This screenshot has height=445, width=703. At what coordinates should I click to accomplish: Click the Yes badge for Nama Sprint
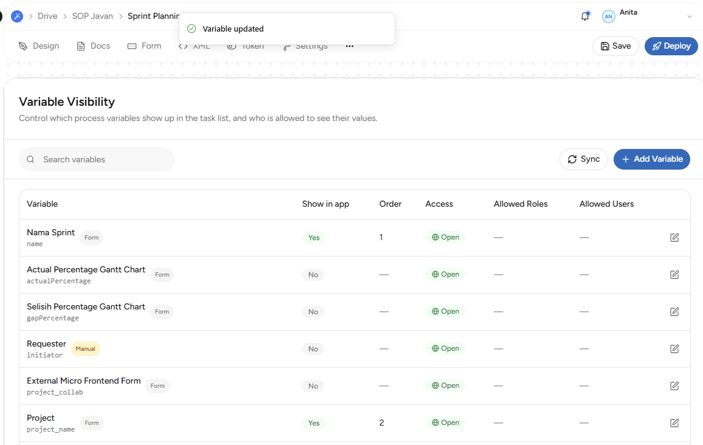(x=314, y=238)
